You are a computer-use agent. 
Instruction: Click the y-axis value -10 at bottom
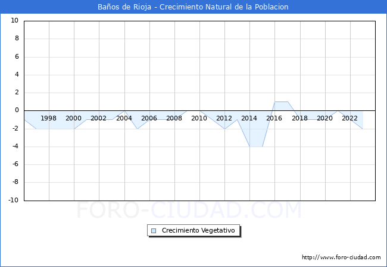(14, 200)
